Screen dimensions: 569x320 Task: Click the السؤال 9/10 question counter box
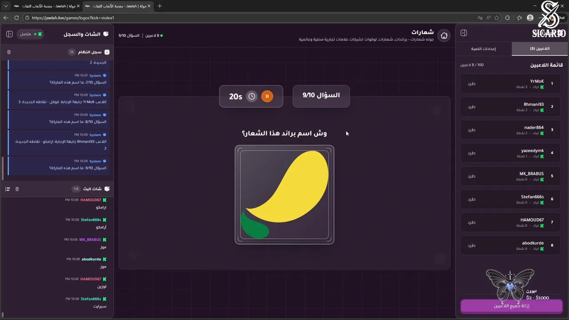[x=321, y=96]
